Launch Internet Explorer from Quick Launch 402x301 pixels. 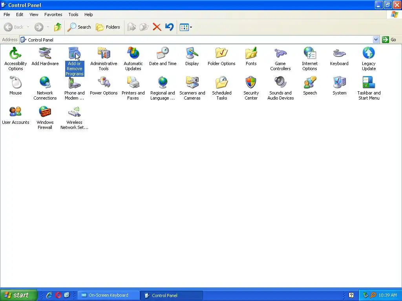tap(49, 296)
